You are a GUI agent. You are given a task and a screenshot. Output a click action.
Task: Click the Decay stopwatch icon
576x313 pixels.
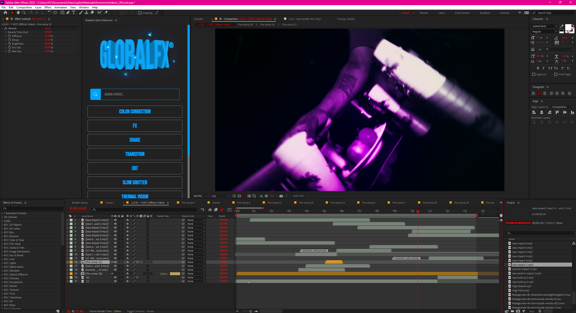pyautogui.click(x=9, y=40)
